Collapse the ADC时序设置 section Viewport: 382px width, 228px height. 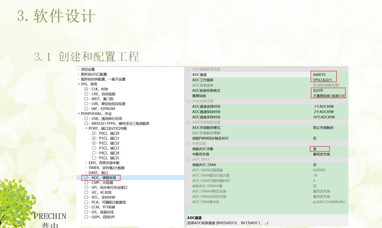click(x=189, y=101)
